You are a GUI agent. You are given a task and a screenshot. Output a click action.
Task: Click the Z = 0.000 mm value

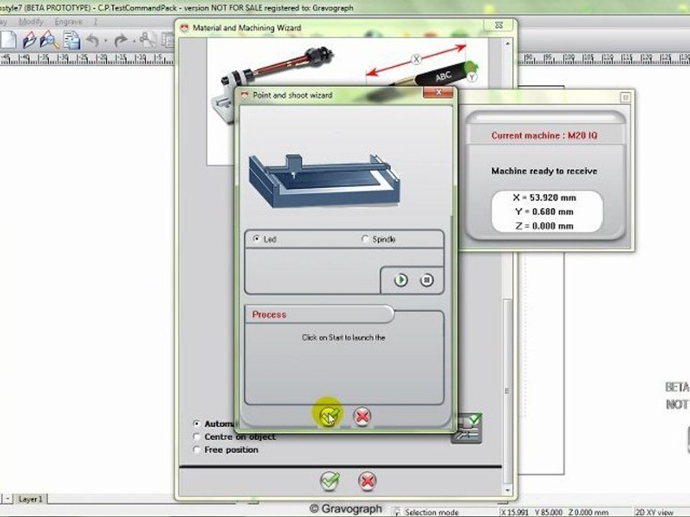tap(544, 226)
